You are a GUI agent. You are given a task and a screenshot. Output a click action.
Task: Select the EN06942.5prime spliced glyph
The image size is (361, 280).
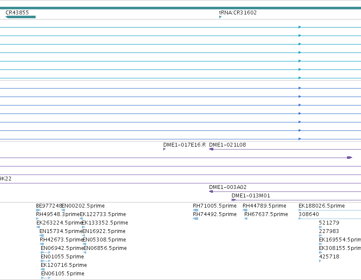click(45, 252)
